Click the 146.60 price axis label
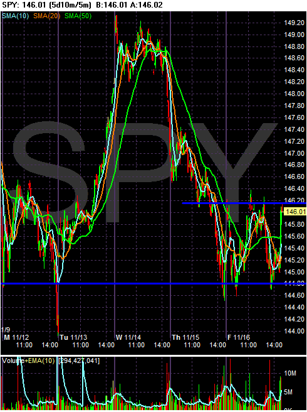The width and height of the screenshot is (307, 412). click(x=294, y=177)
